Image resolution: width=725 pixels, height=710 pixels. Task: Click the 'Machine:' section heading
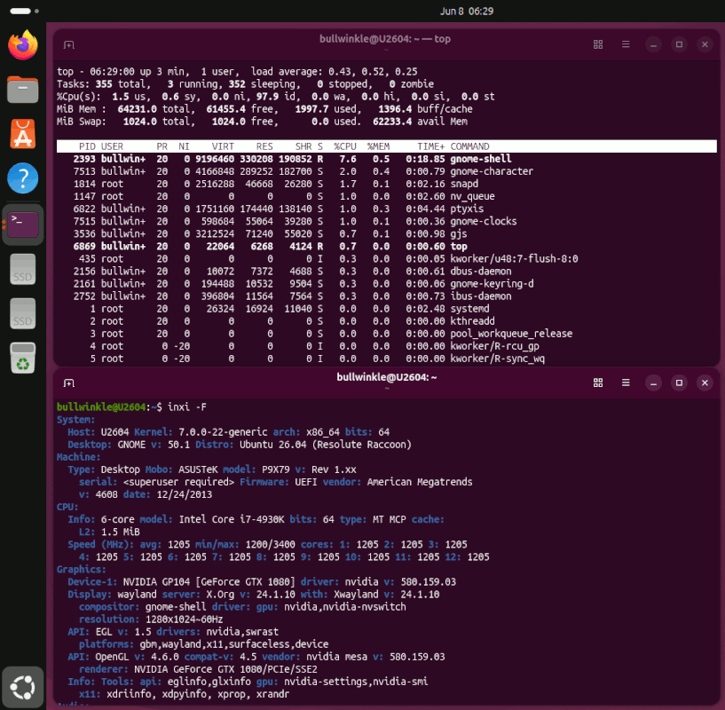(x=79, y=457)
